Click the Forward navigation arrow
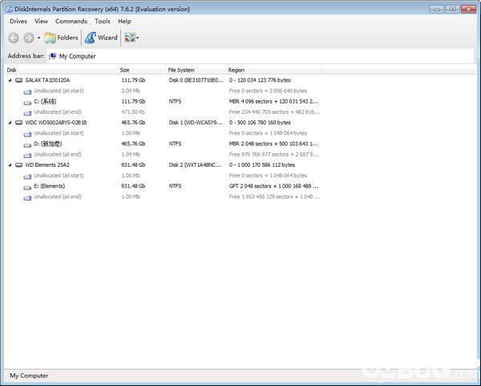481x386 pixels. pyautogui.click(x=29, y=38)
